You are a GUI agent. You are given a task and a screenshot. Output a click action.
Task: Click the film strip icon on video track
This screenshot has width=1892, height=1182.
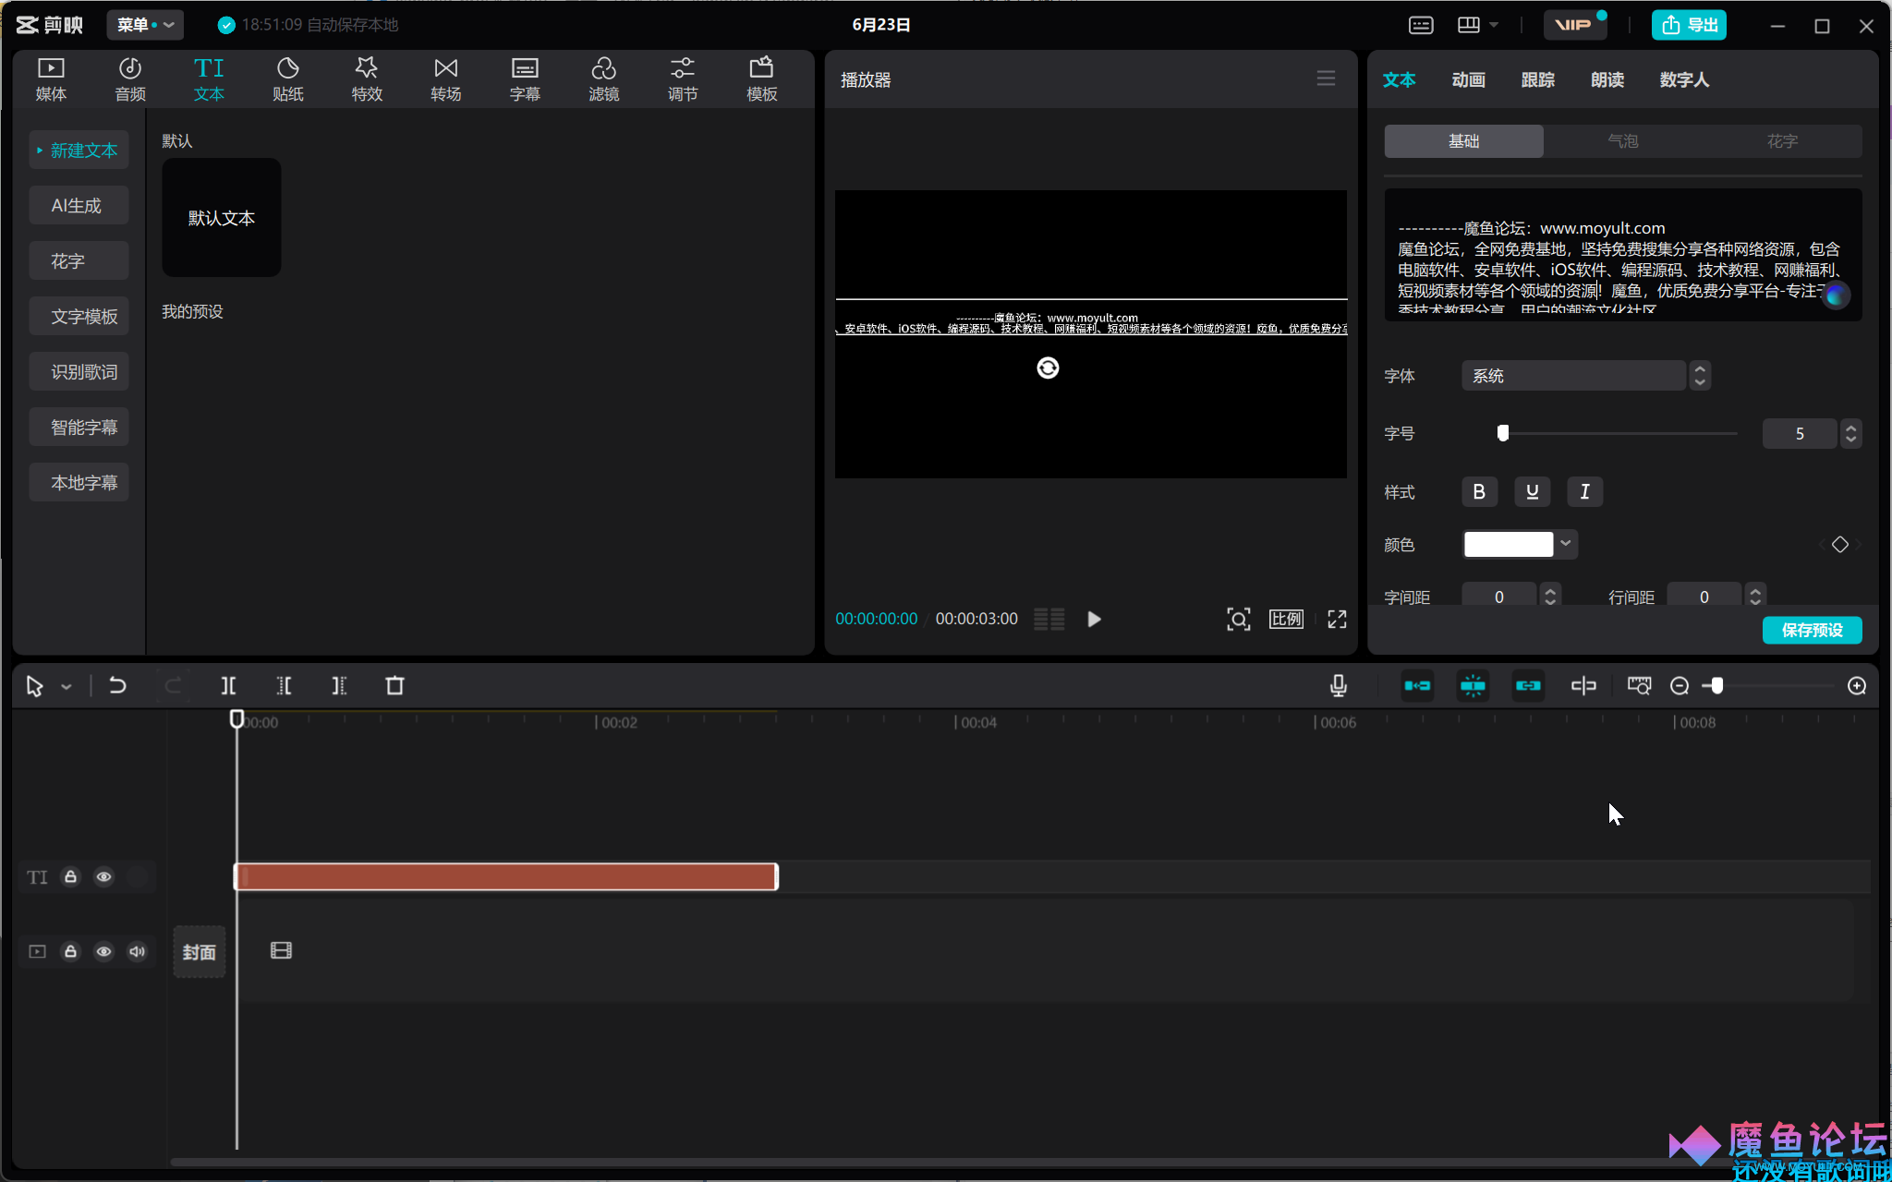coord(281,950)
